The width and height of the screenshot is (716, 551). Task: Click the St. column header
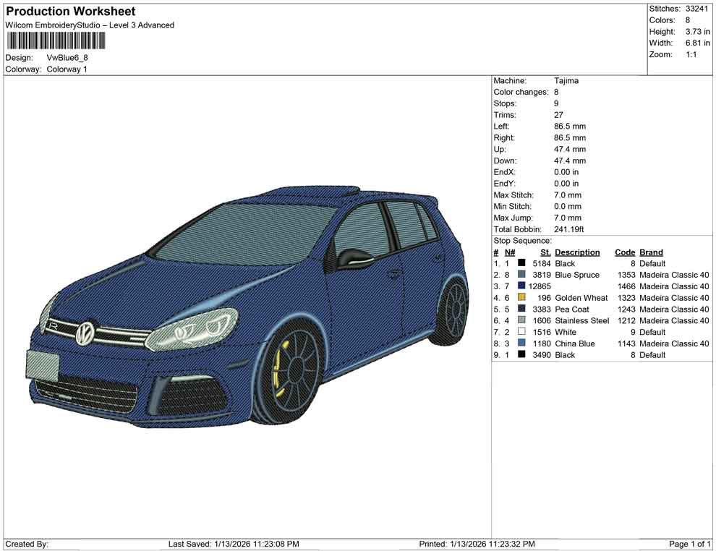click(x=545, y=252)
